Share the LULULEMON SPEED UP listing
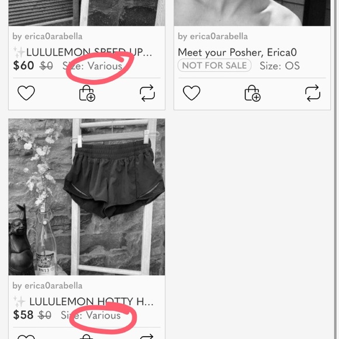 click(x=147, y=93)
